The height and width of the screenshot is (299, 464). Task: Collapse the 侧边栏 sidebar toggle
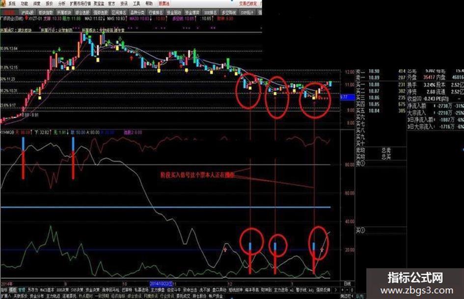click(x=348, y=296)
